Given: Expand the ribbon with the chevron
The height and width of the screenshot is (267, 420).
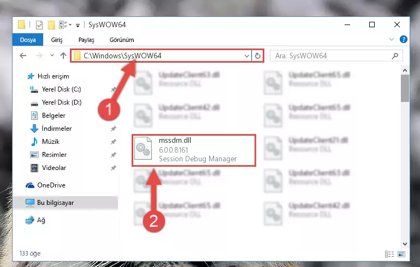Looking at the screenshot, I should coord(392,40).
